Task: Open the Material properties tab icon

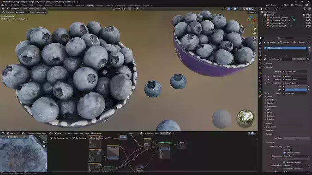Action: [260, 96]
